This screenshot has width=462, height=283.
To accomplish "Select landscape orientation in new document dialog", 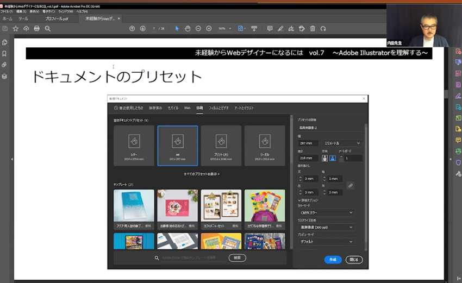I will point(333,158).
